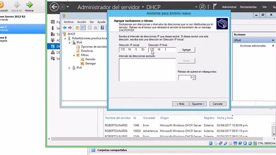This screenshot has height=155, width=276.
Task: Open Server Manager notifications flag
Action: pyautogui.click(x=215, y=7)
